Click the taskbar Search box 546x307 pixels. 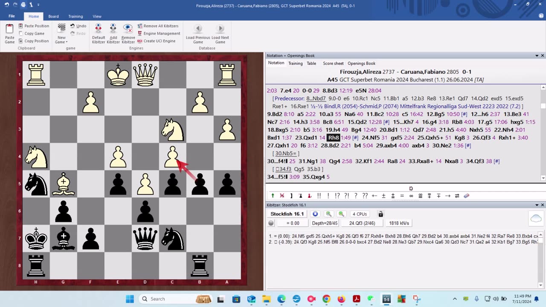point(177,299)
